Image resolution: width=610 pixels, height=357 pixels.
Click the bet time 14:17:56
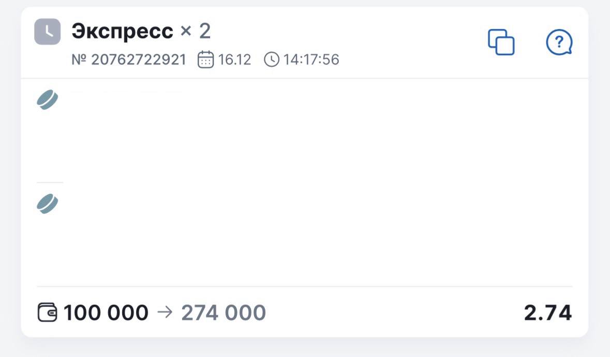pos(311,60)
